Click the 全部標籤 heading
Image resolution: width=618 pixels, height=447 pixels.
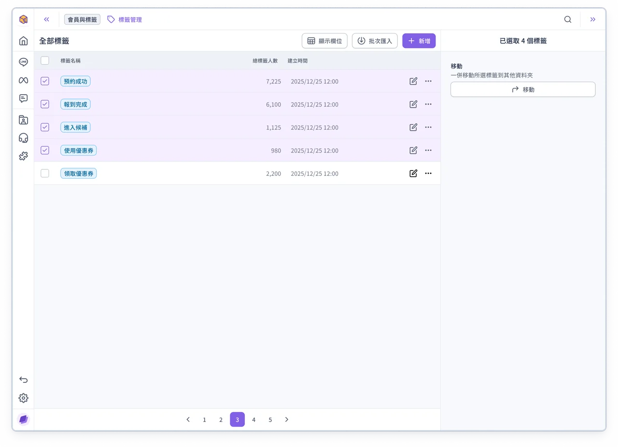click(x=54, y=41)
